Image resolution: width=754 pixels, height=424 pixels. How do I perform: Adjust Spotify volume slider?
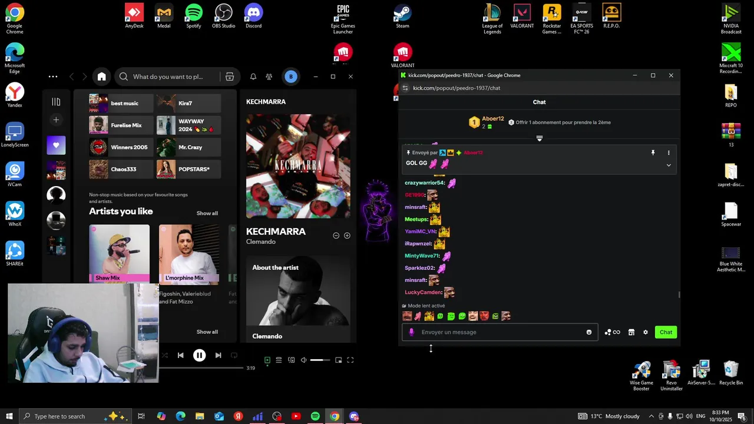pos(320,360)
